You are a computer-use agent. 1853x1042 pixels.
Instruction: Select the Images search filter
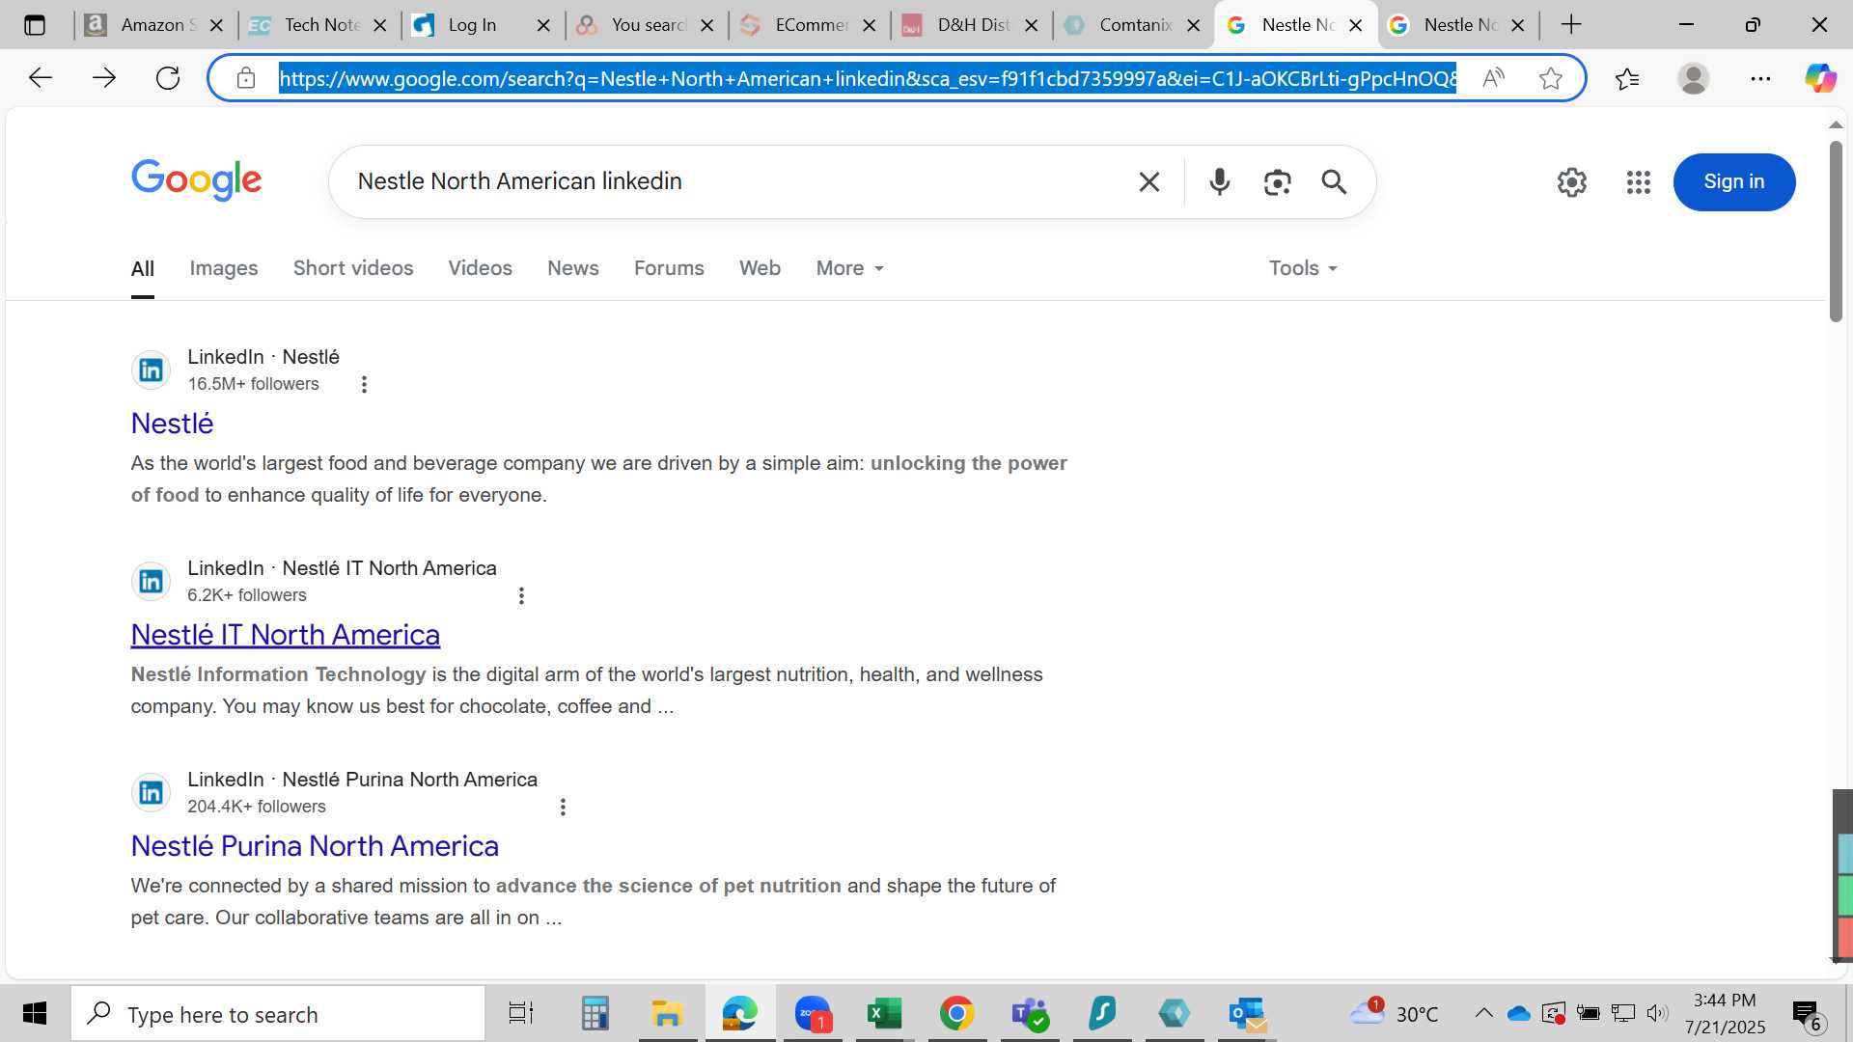224,268
